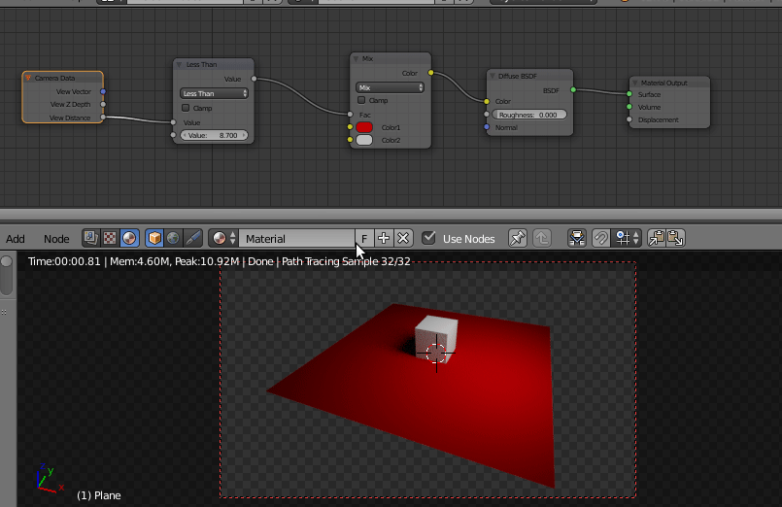Enable Clamp on Mix node
The image size is (782, 507).
point(361,100)
